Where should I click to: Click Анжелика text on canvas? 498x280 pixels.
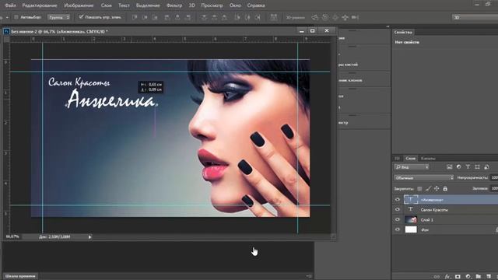[x=110, y=99]
